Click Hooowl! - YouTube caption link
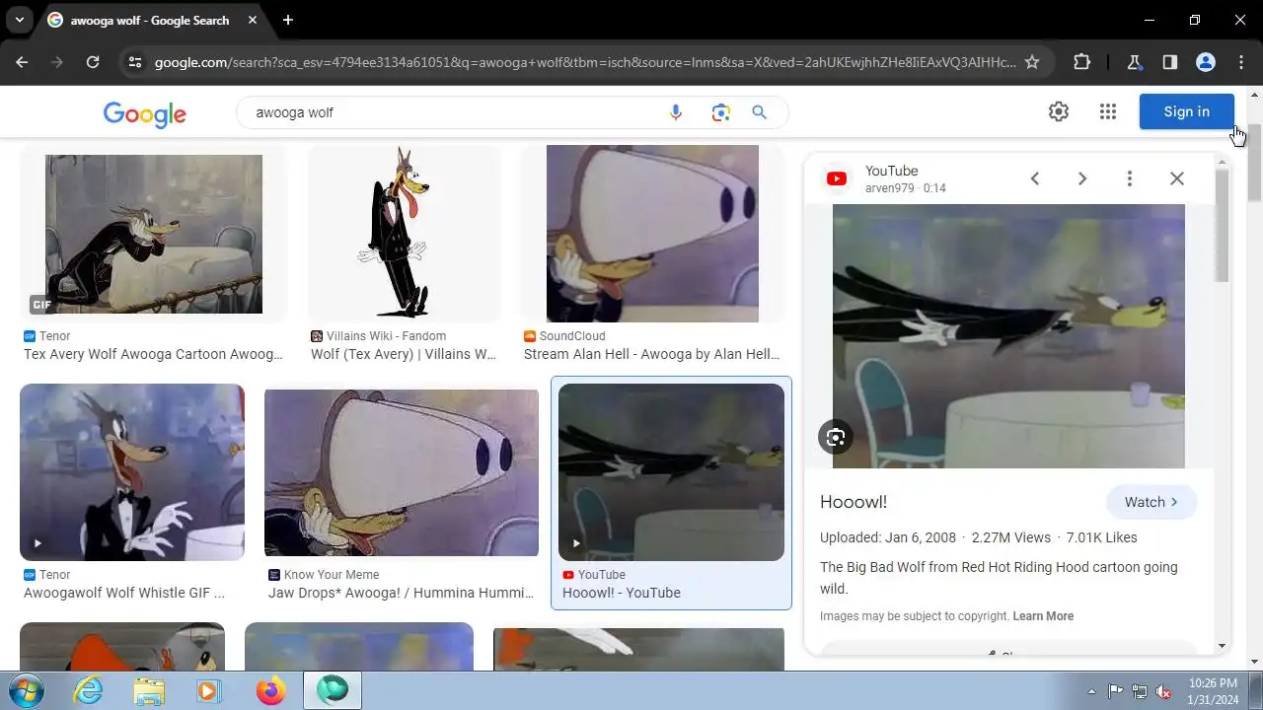The image size is (1263, 710). pos(622,593)
